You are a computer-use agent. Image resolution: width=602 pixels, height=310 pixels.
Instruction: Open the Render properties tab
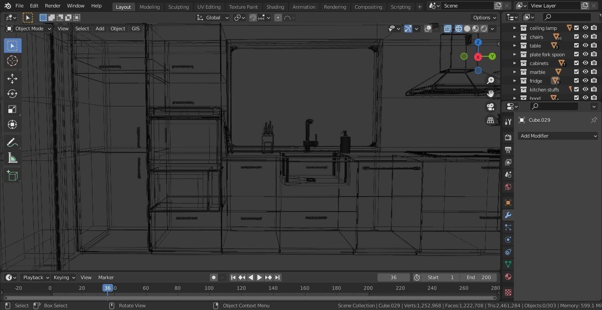[x=508, y=138]
